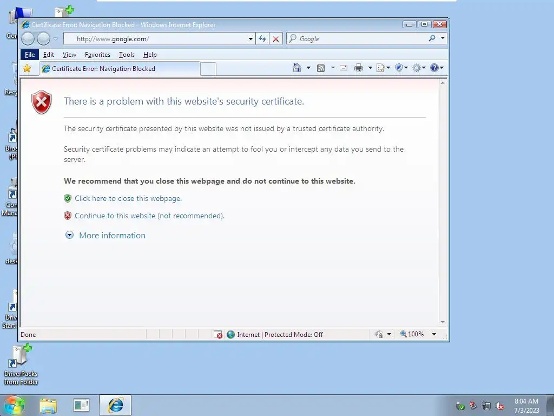Open Windows Explorer from the taskbar
554x416 pixels.
pyautogui.click(x=48, y=405)
